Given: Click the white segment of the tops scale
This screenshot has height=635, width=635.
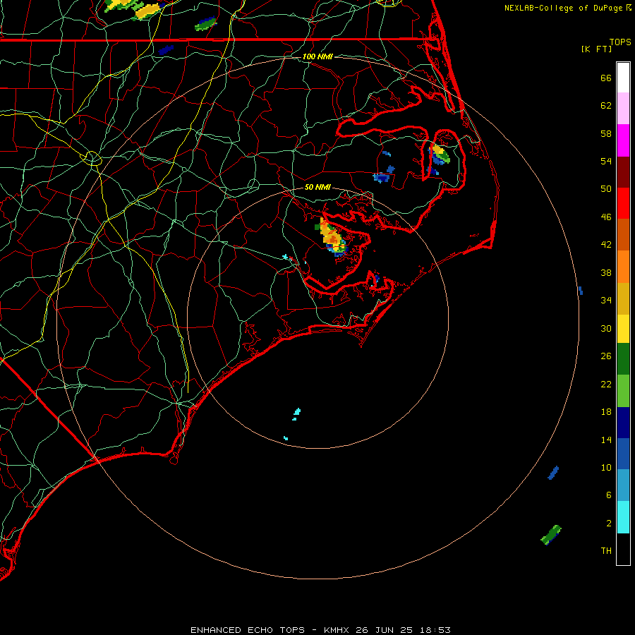Looking at the screenshot, I should point(623,78).
